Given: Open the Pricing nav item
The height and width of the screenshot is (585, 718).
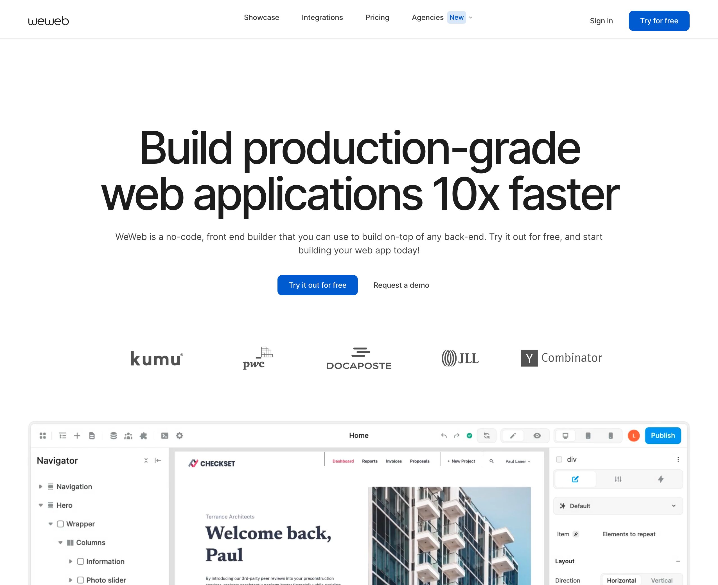Looking at the screenshot, I should [x=377, y=17].
